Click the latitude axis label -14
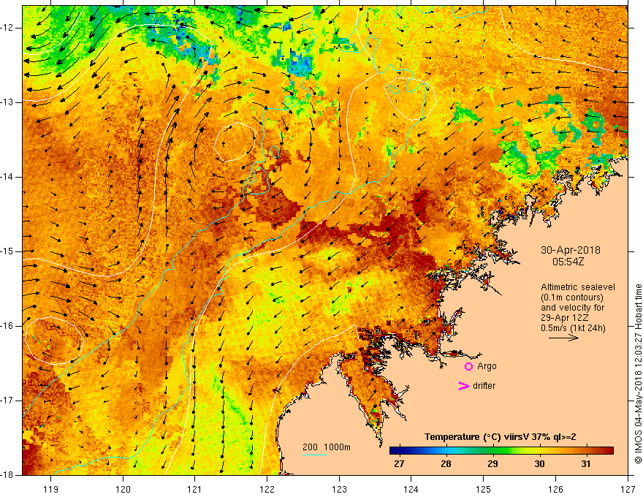Image resolution: width=643 pixels, height=497 pixels. (8, 177)
